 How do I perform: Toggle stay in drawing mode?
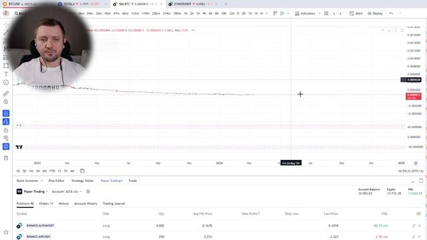tap(6, 121)
